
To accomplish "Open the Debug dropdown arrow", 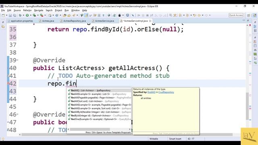I will tap(23, 15).
